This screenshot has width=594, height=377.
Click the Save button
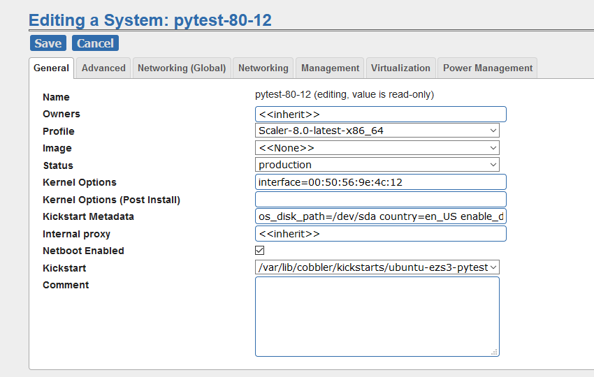tap(48, 43)
